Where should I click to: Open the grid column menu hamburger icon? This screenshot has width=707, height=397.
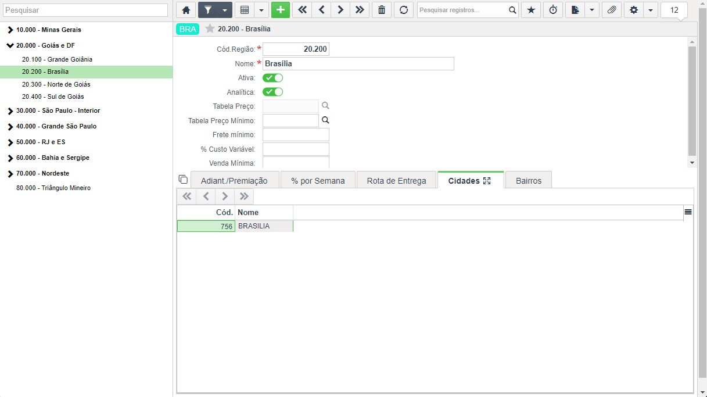pyautogui.click(x=688, y=212)
